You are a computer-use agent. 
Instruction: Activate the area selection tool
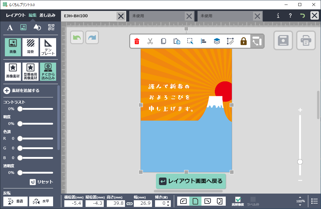[190, 41]
